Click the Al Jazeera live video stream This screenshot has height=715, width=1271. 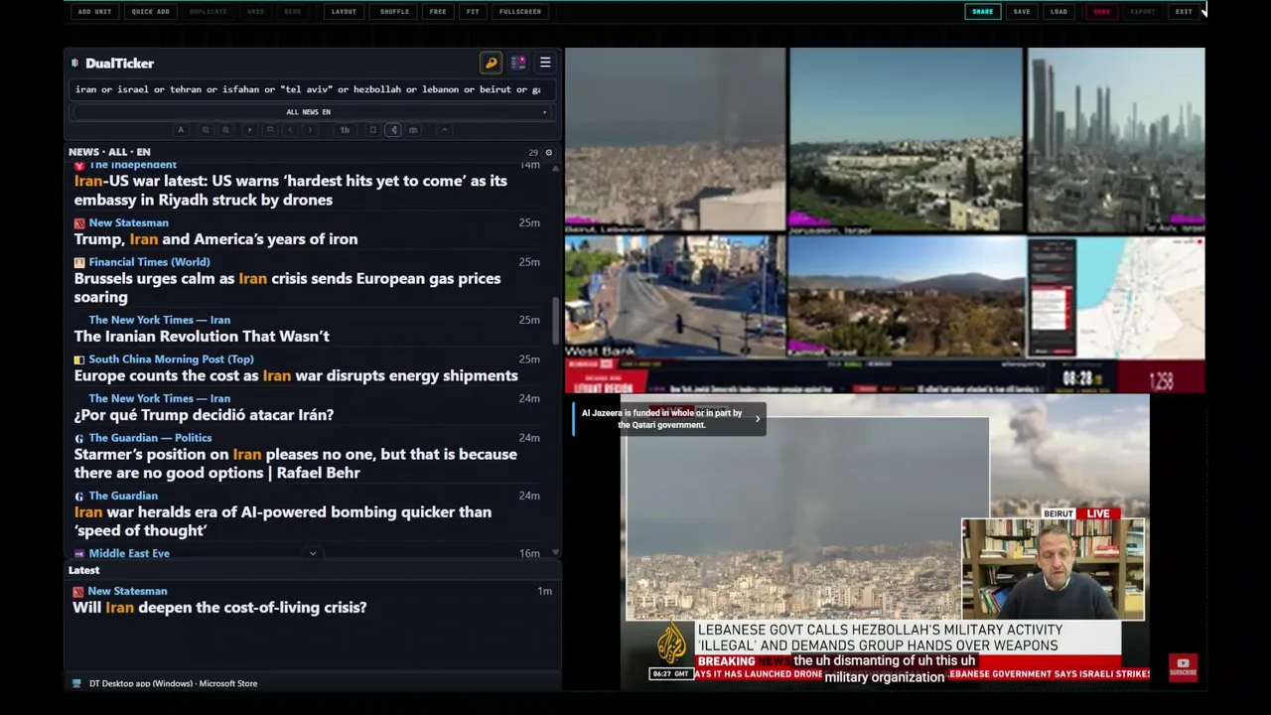[884, 541]
